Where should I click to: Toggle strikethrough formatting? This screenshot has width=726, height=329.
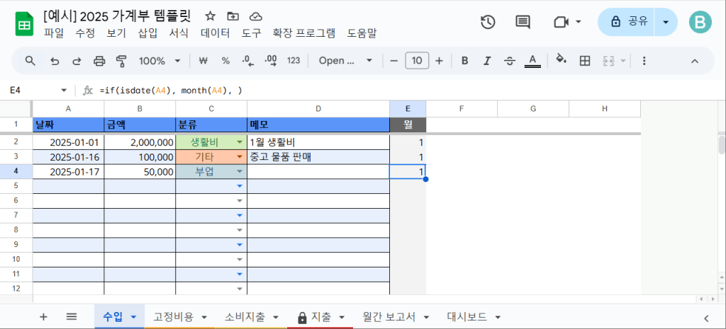[x=509, y=61]
